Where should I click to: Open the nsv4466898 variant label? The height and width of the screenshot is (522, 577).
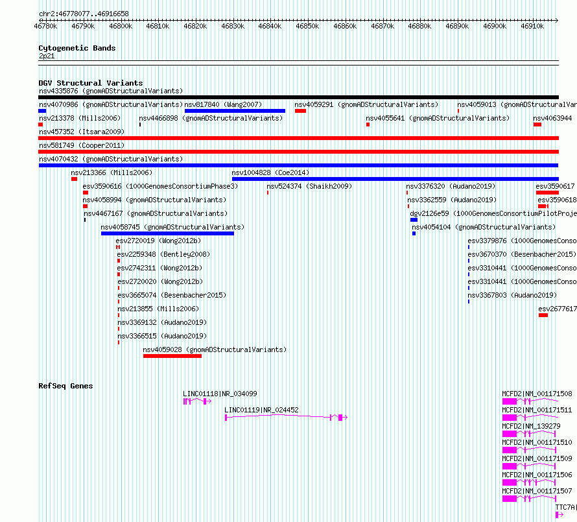tap(211, 118)
